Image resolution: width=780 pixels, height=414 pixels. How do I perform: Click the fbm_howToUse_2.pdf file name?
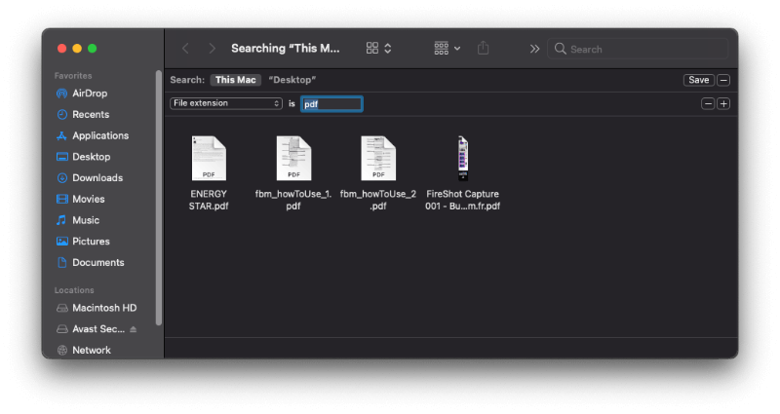pyautogui.click(x=378, y=200)
